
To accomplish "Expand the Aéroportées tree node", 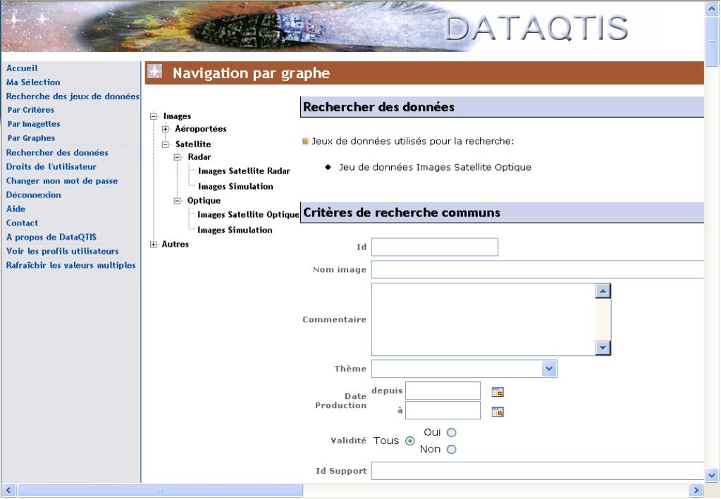I will (x=165, y=129).
